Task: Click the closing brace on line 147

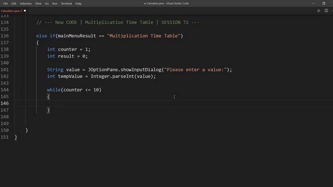Action: tap(48, 110)
